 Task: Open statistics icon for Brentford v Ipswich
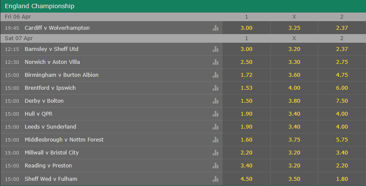coord(215,88)
